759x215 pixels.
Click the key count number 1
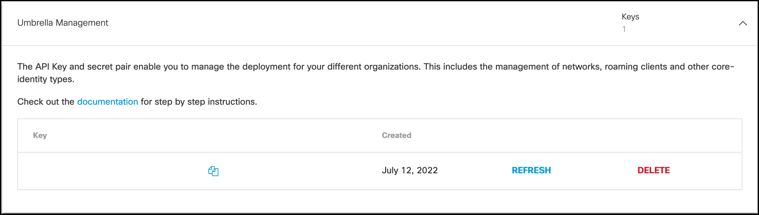pos(624,29)
